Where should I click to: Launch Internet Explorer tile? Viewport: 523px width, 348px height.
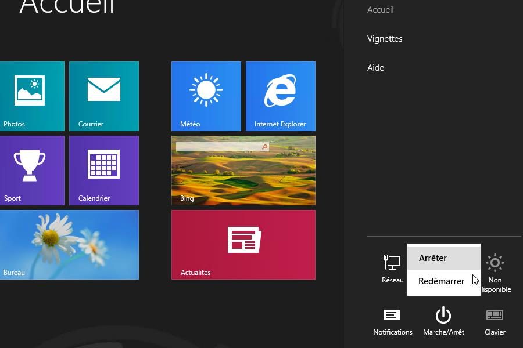pos(280,96)
